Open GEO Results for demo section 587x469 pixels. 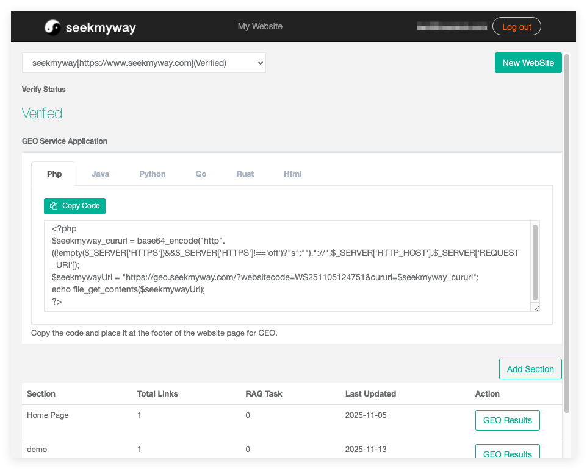click(507, 453)
